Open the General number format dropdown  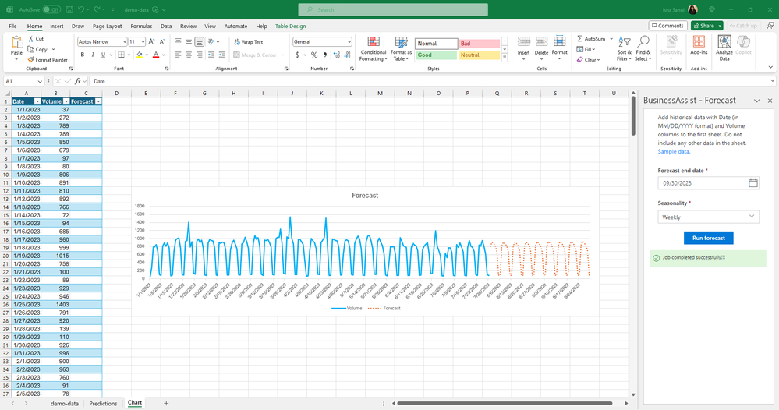coord(322,42)
